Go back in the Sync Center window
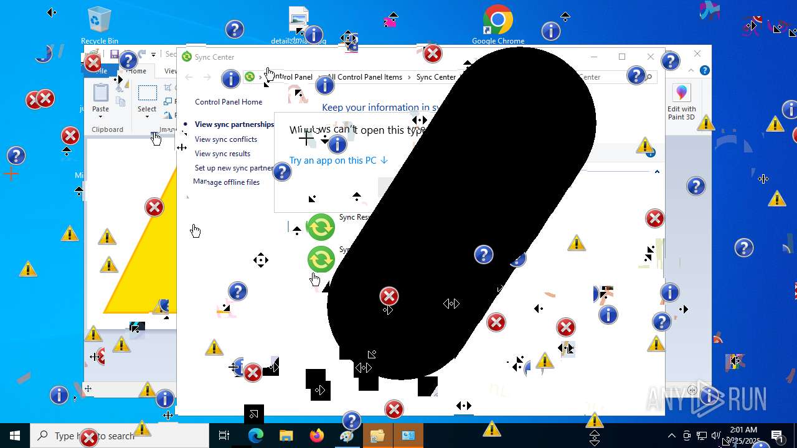 tap(189, 77)
